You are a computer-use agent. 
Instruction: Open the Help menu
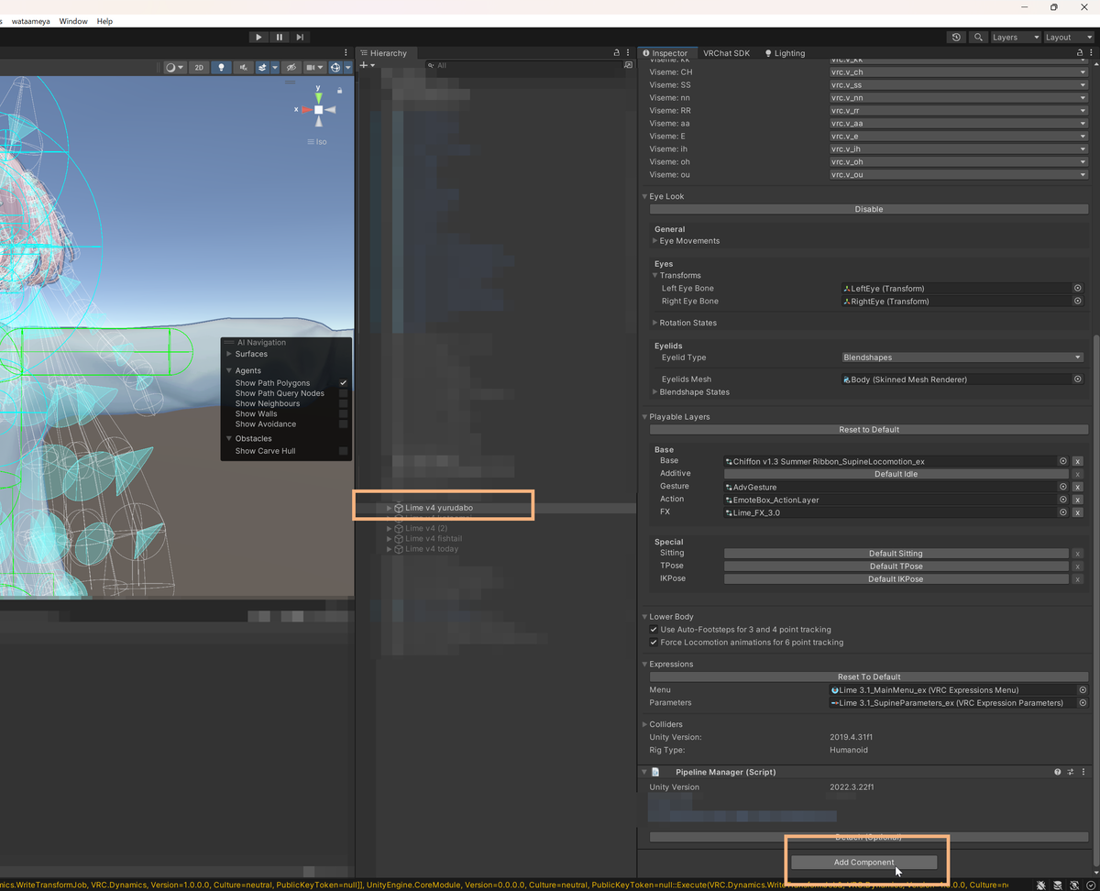pyautogui.click(x=104, y=21)
